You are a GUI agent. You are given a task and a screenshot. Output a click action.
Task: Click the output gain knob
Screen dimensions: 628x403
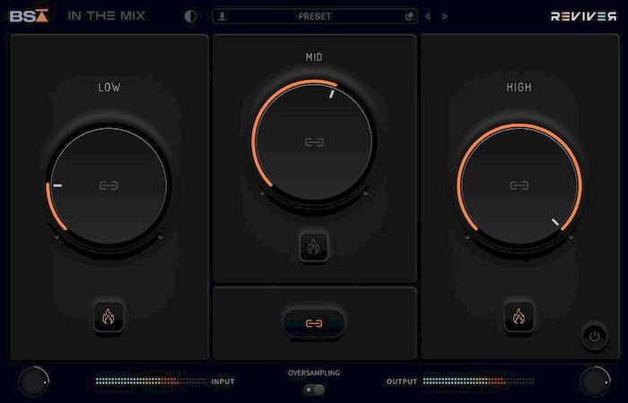[x=595, y=382]
